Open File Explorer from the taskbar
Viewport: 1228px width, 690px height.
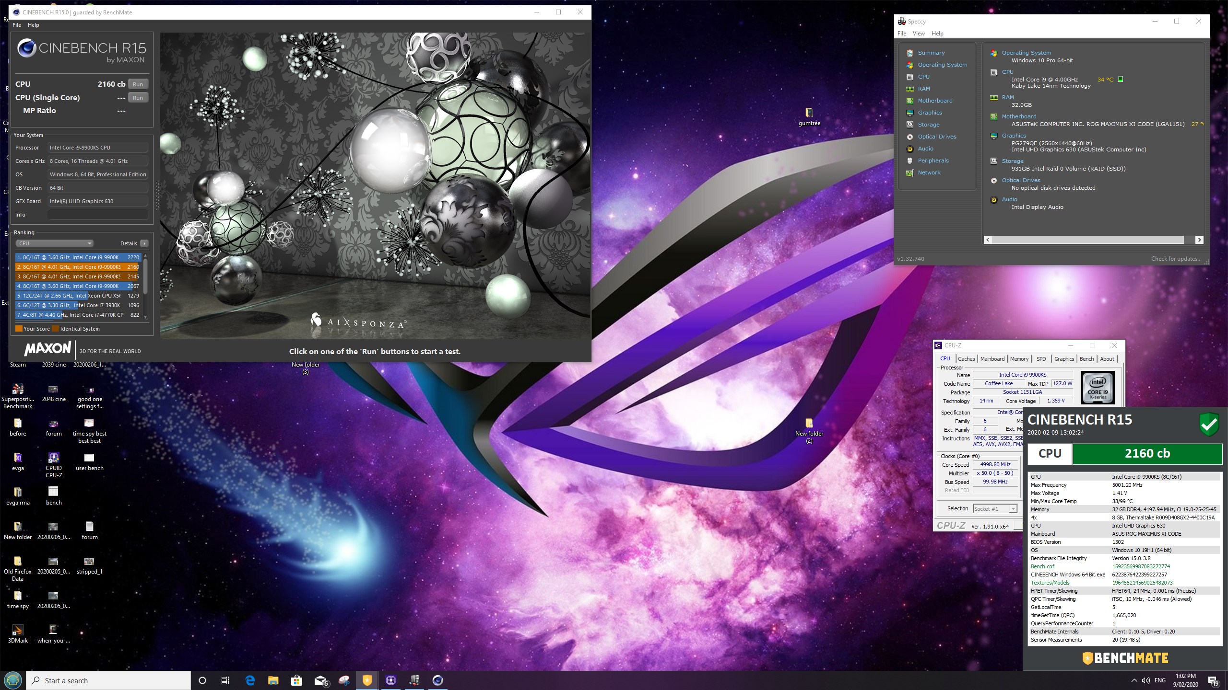click(x=273, y=680)
